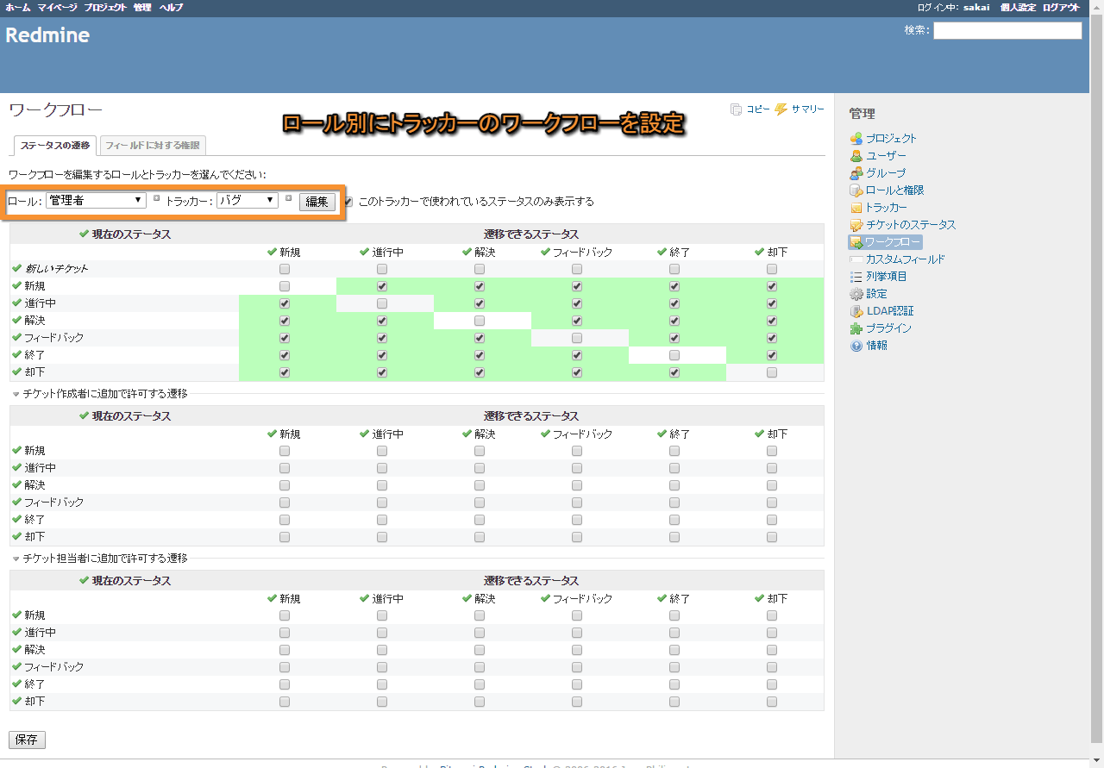
Task: Click the green check beside the フィードバック column header in the top table
Action: coord(545,252)
